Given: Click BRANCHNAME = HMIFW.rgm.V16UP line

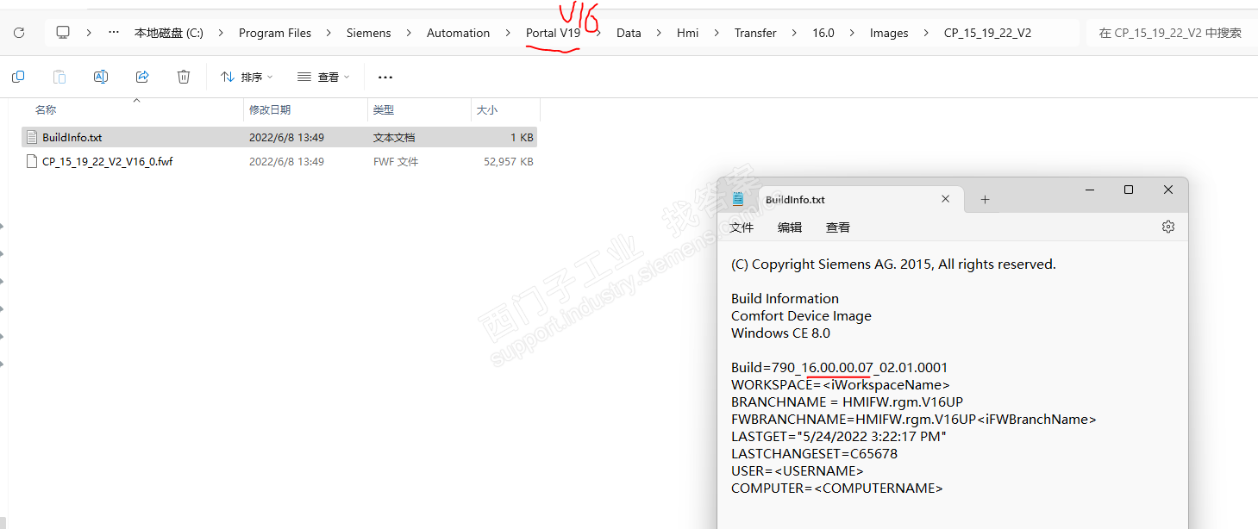Looking at the screenshot, I should 847,402.
